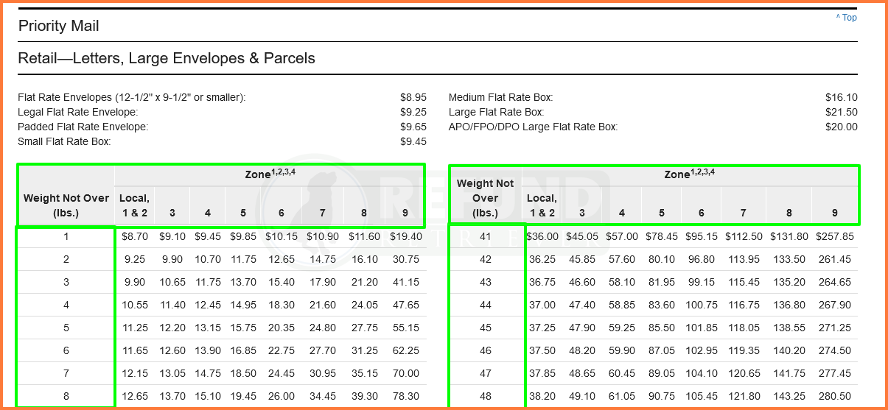This screenshot has width=888, height=410.
Task: Click the weight 45 row header
Action: [486, 328]
